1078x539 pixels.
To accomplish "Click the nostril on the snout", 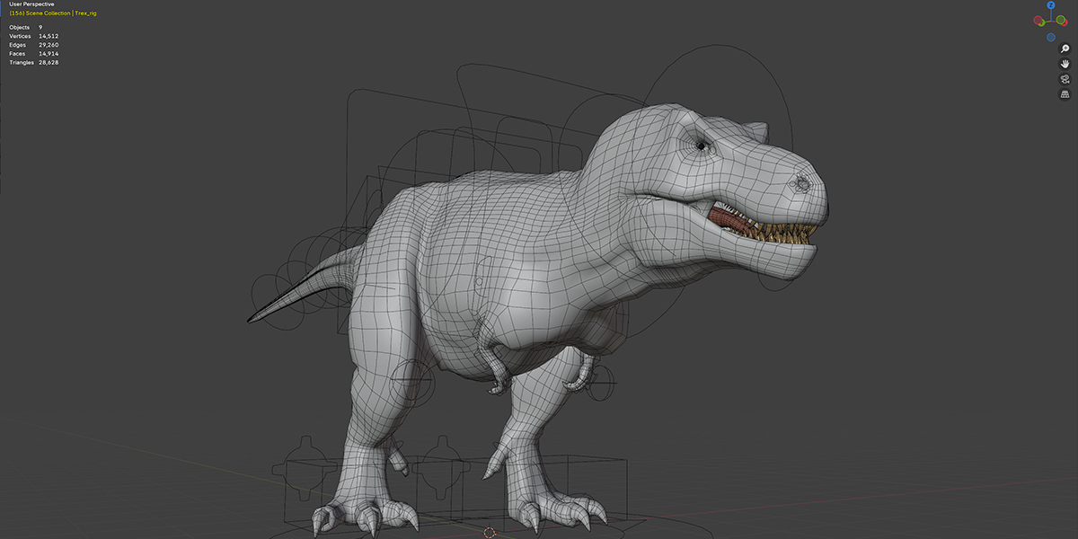I will coord(799,184).
